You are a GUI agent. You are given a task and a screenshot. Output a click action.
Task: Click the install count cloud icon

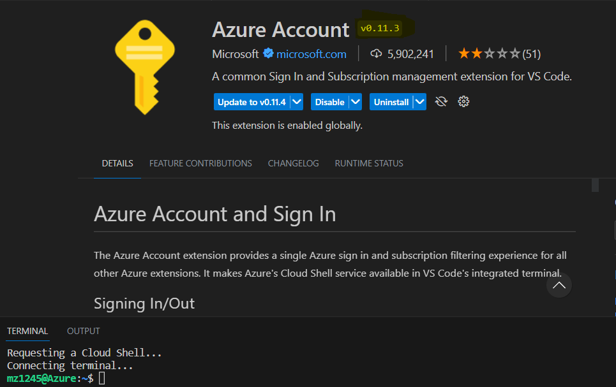pyautogui.click(x=377, y=54)
